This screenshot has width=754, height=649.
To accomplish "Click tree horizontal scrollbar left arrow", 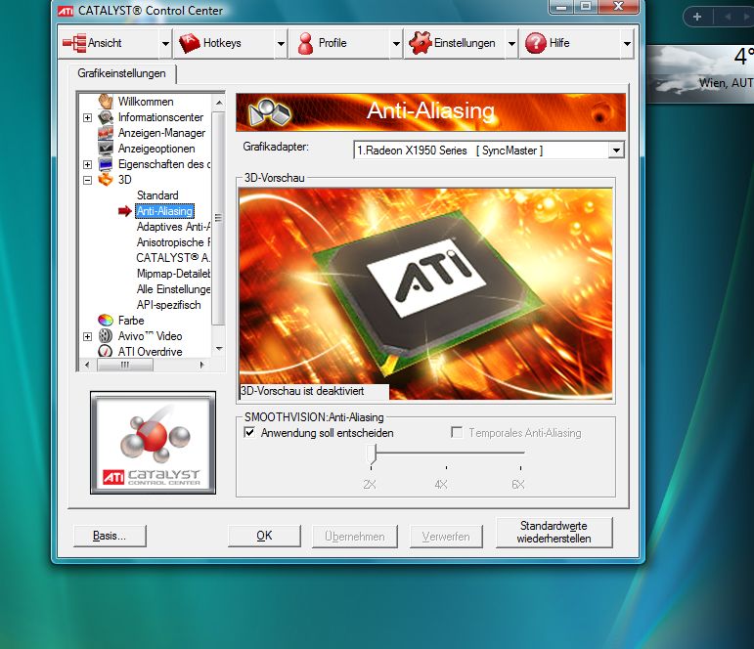I will (x=87, y=365).
